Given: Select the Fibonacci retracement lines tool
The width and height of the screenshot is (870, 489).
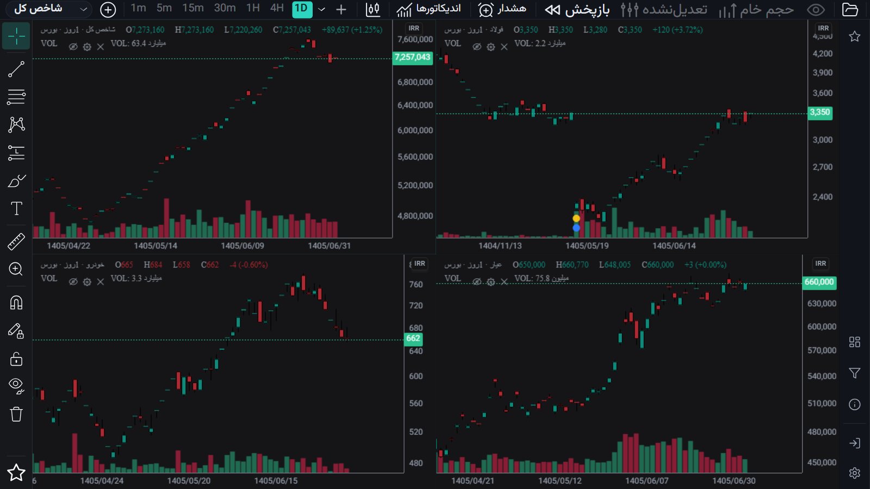Looking at the screenshot, I should tap(16, 97).
